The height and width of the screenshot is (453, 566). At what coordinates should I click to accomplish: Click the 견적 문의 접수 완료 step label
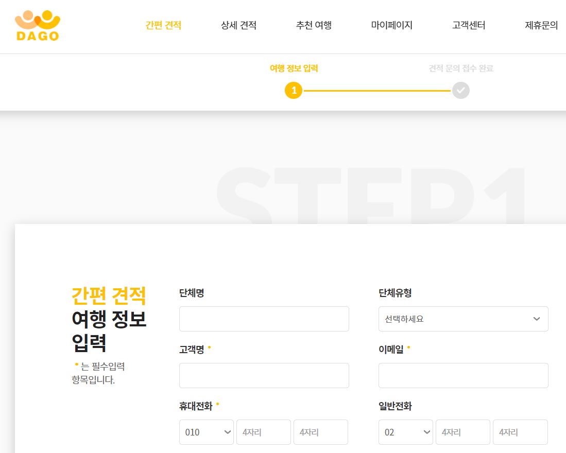tap(461, 68)
